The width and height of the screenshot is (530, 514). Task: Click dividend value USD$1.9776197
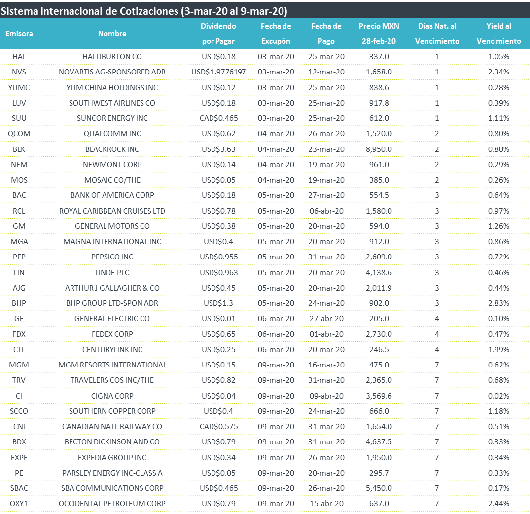[218, 72]
